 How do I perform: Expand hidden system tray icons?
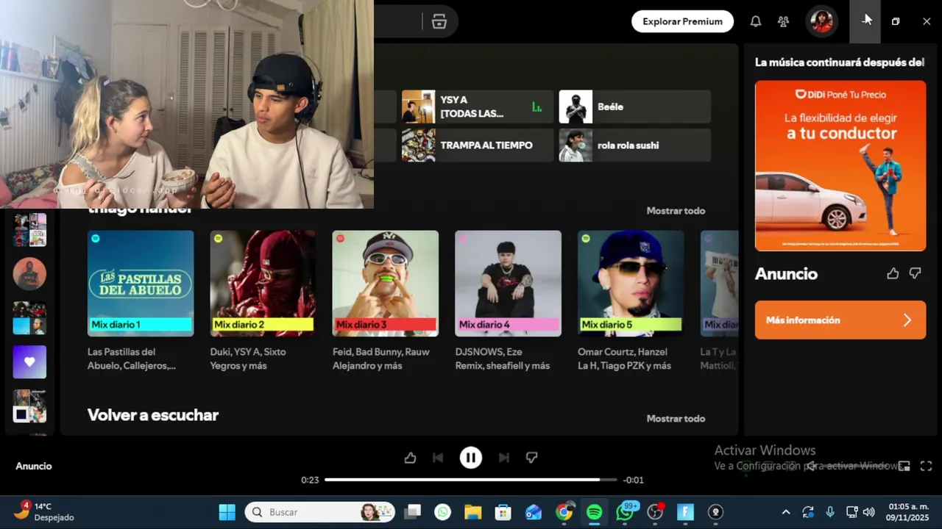pos(786,512)
